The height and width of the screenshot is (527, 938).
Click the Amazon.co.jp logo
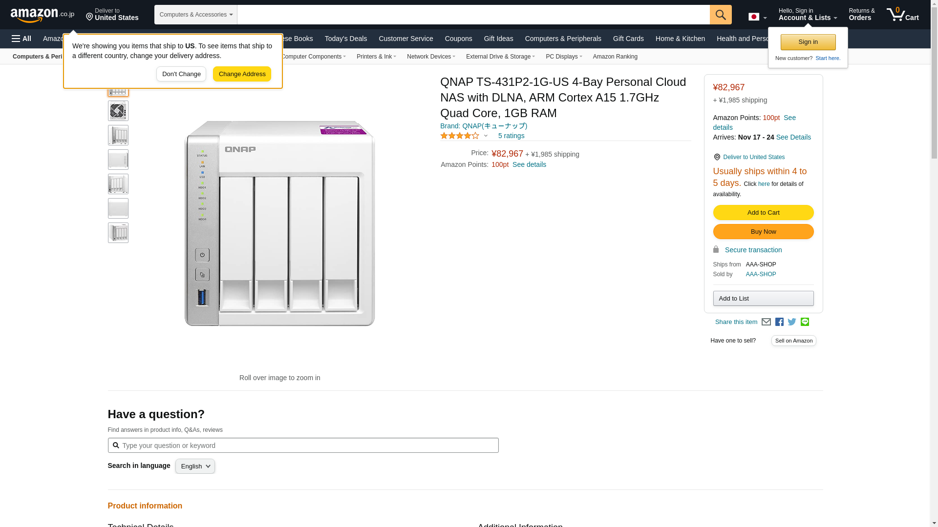[x=42, y=15]
